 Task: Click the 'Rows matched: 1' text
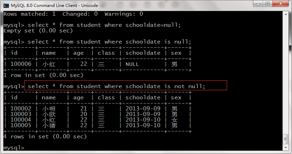pos(29,14)
